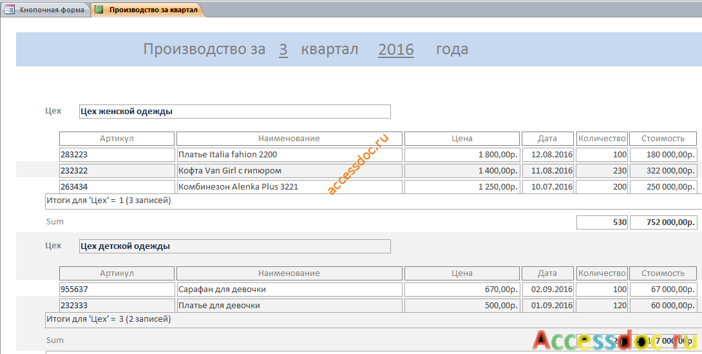The height and width of the screenshot is (354, 702).
Task: Select the Цех женской одежды field
Action: 235,112
